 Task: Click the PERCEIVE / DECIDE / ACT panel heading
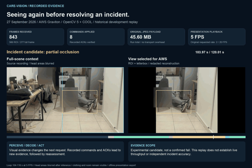pos(27,145)
